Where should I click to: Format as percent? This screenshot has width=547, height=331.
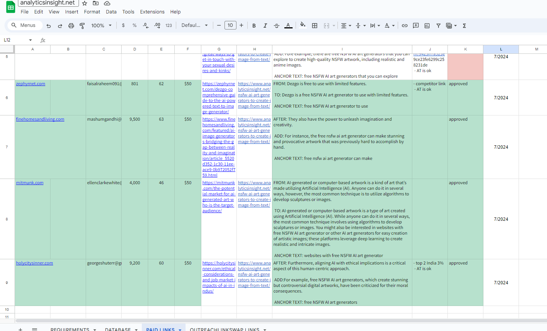[134, 25]
